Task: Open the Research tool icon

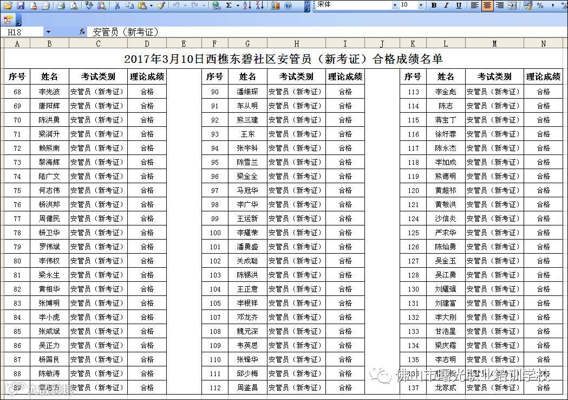Action: pyautogui.click(x=102, y=5)
